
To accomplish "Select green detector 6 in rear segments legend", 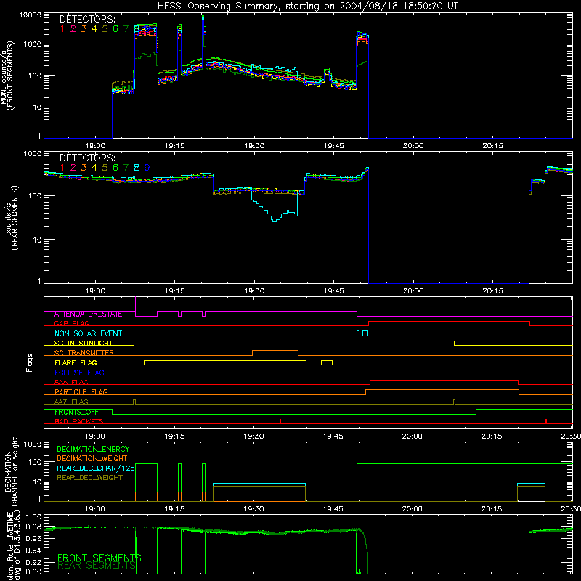I will pyautogui.click(x=115, y=168).
